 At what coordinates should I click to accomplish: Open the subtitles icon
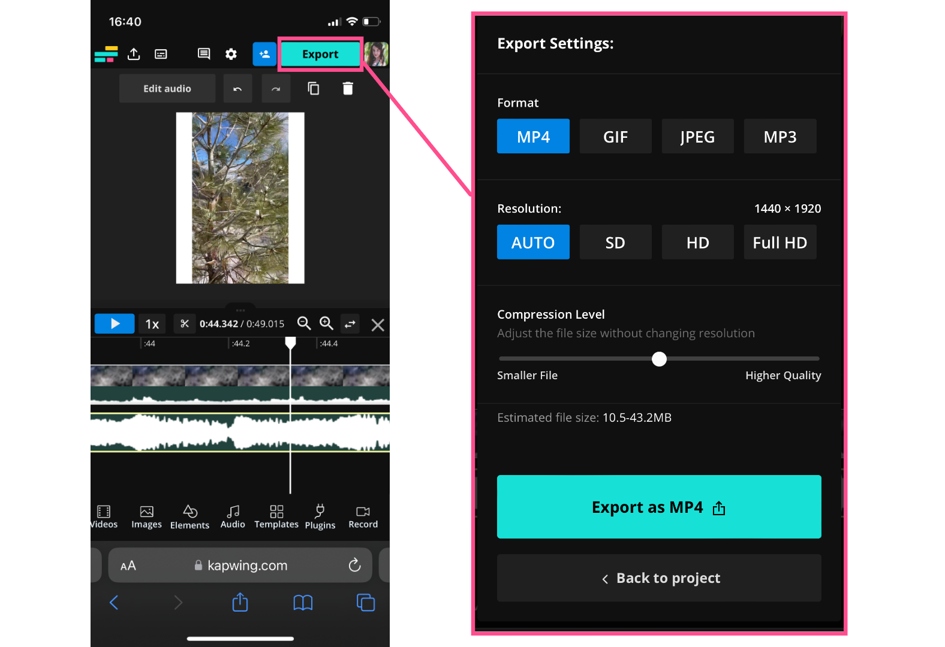click(x=161, y=55)
